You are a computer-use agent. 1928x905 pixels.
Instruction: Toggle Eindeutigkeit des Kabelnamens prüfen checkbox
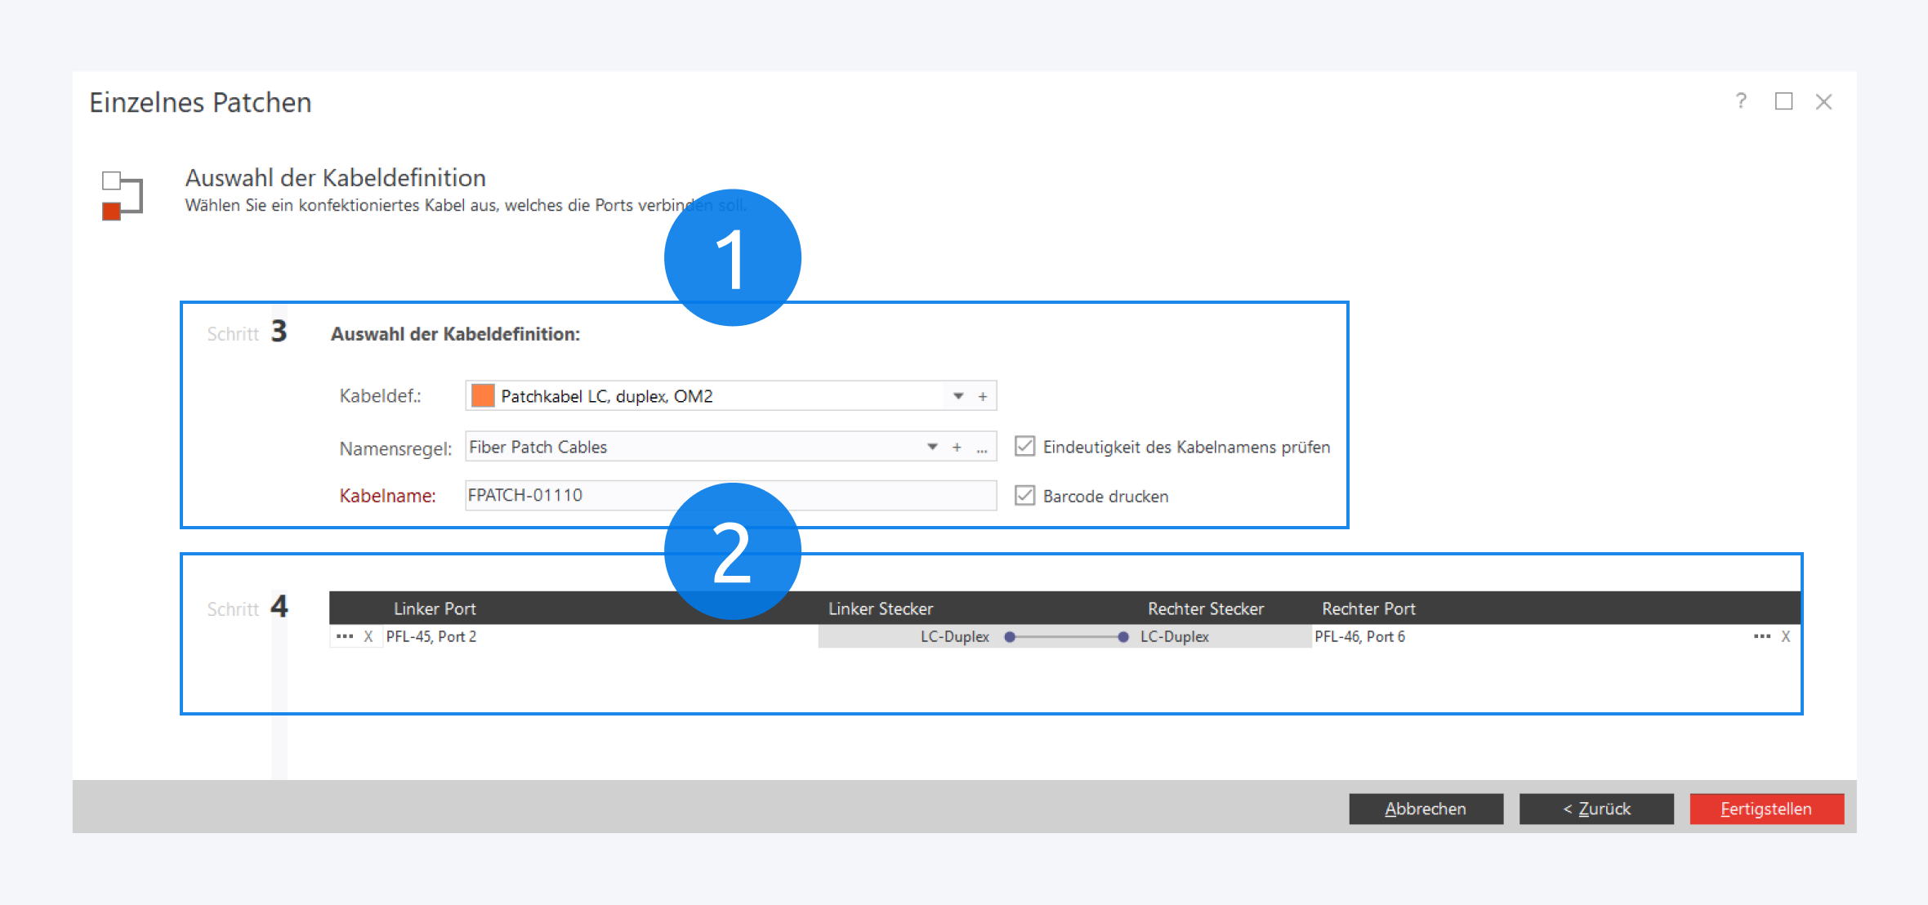1024,446
